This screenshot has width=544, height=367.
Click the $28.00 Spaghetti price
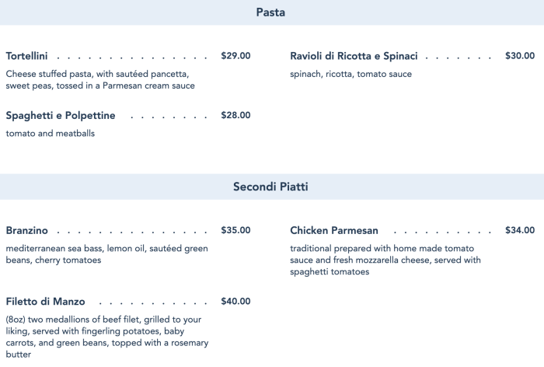pyautogui.click(x=235, y=116)
